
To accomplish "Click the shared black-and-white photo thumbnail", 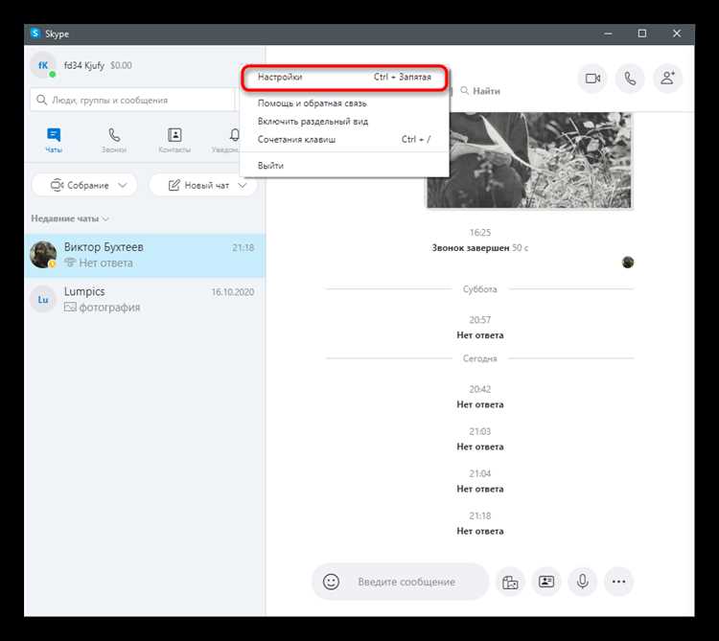I will pyautogui.click(x=528, y=158).
